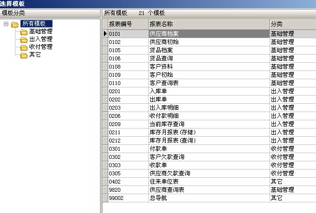
Task: Click 分类 cell of row 0209
Action: 293,124
